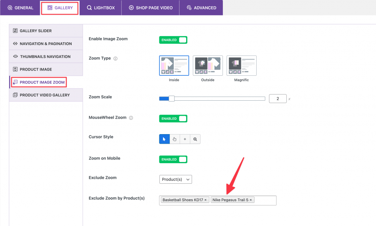Select the arrow pointer cursor style

tap(164, 139)
